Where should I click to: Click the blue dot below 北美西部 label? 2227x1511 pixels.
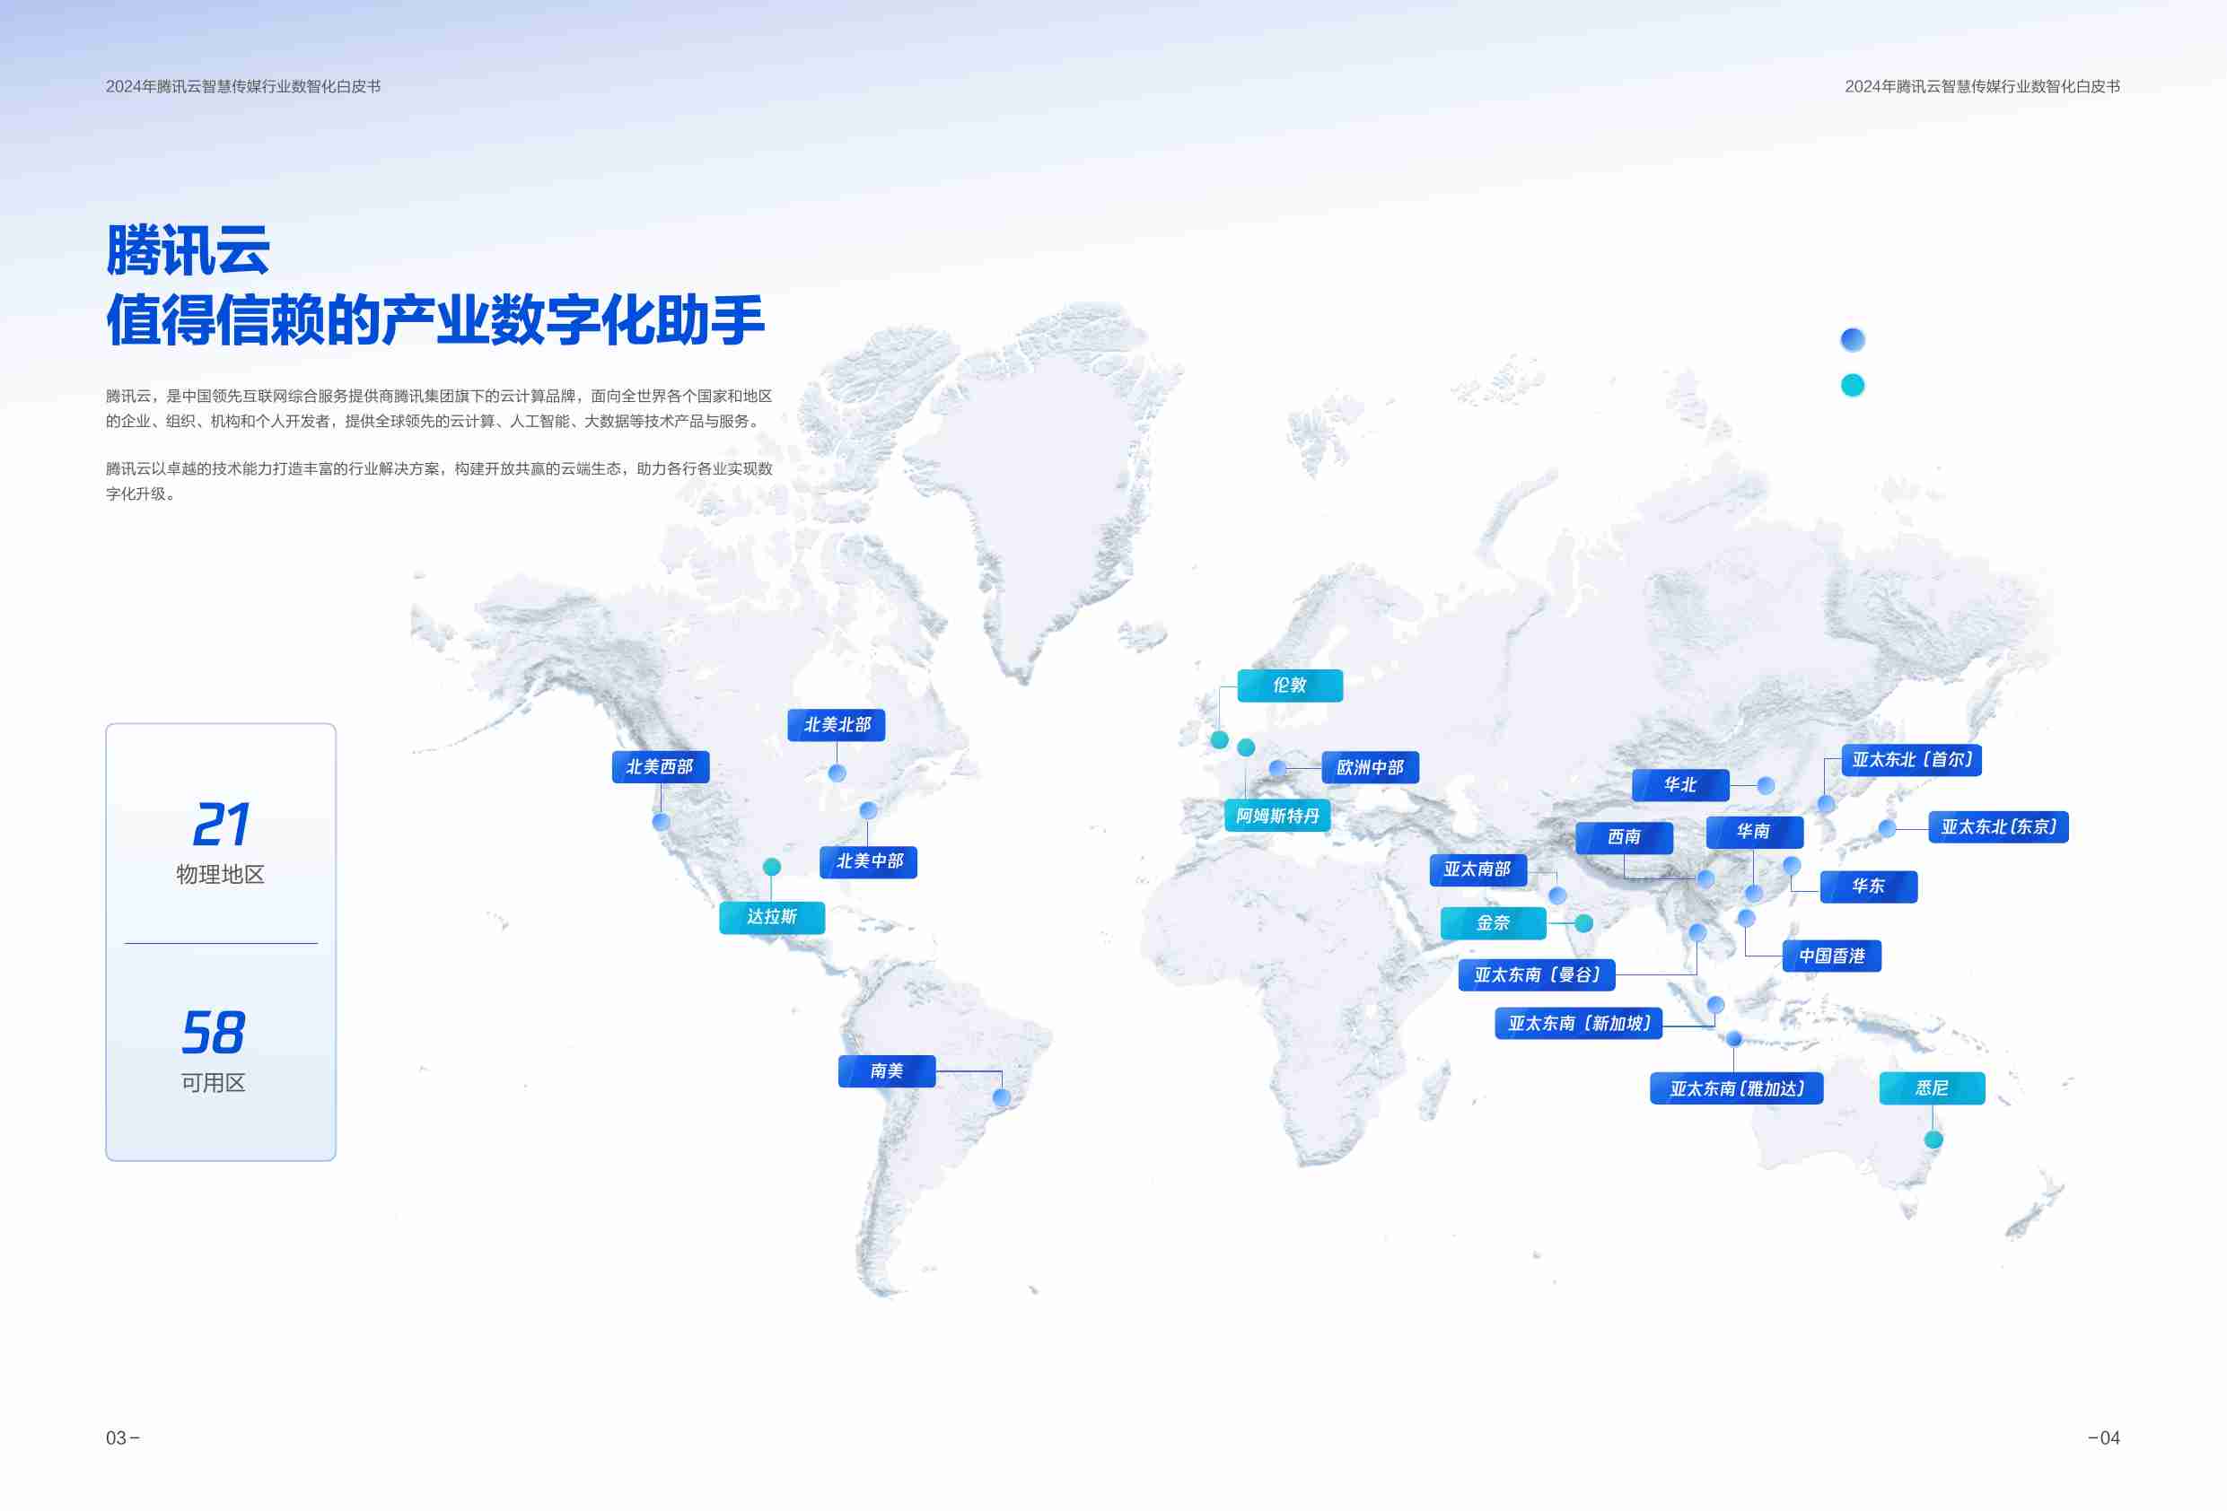click(661, 821)
